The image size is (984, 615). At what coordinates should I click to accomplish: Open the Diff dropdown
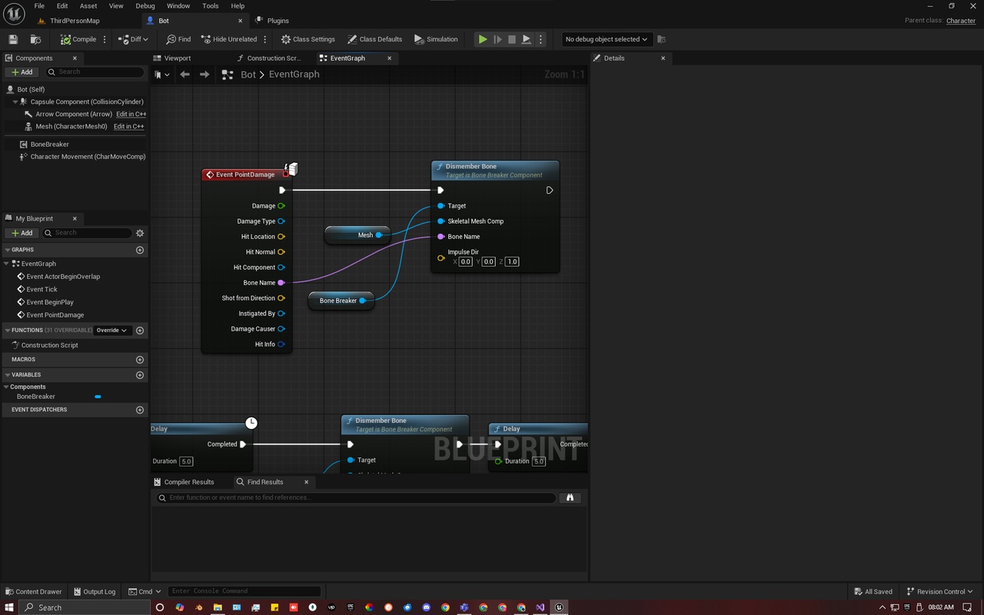point(134,39)
